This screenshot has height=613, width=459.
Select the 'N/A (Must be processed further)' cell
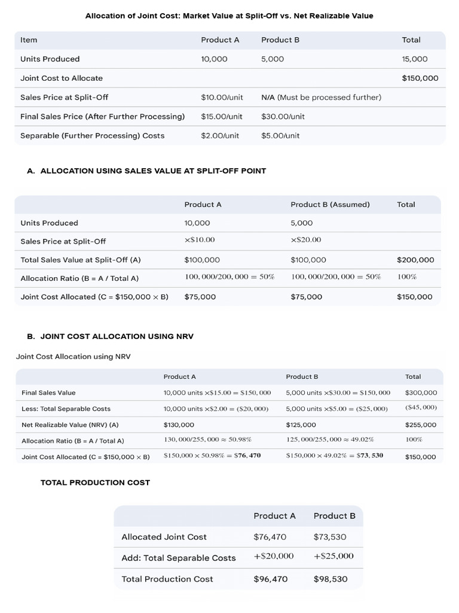pos(321,98)
